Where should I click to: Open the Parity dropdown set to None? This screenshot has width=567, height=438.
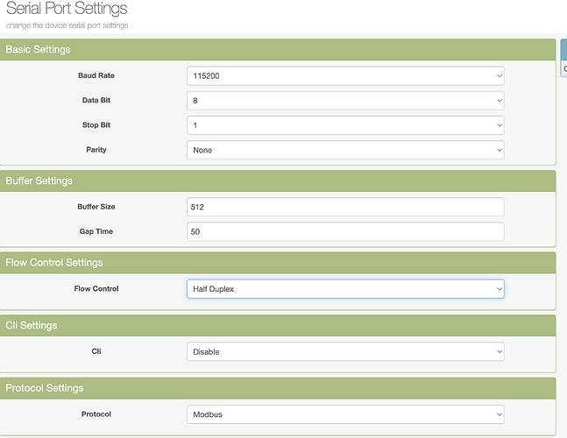pos(345,150)
